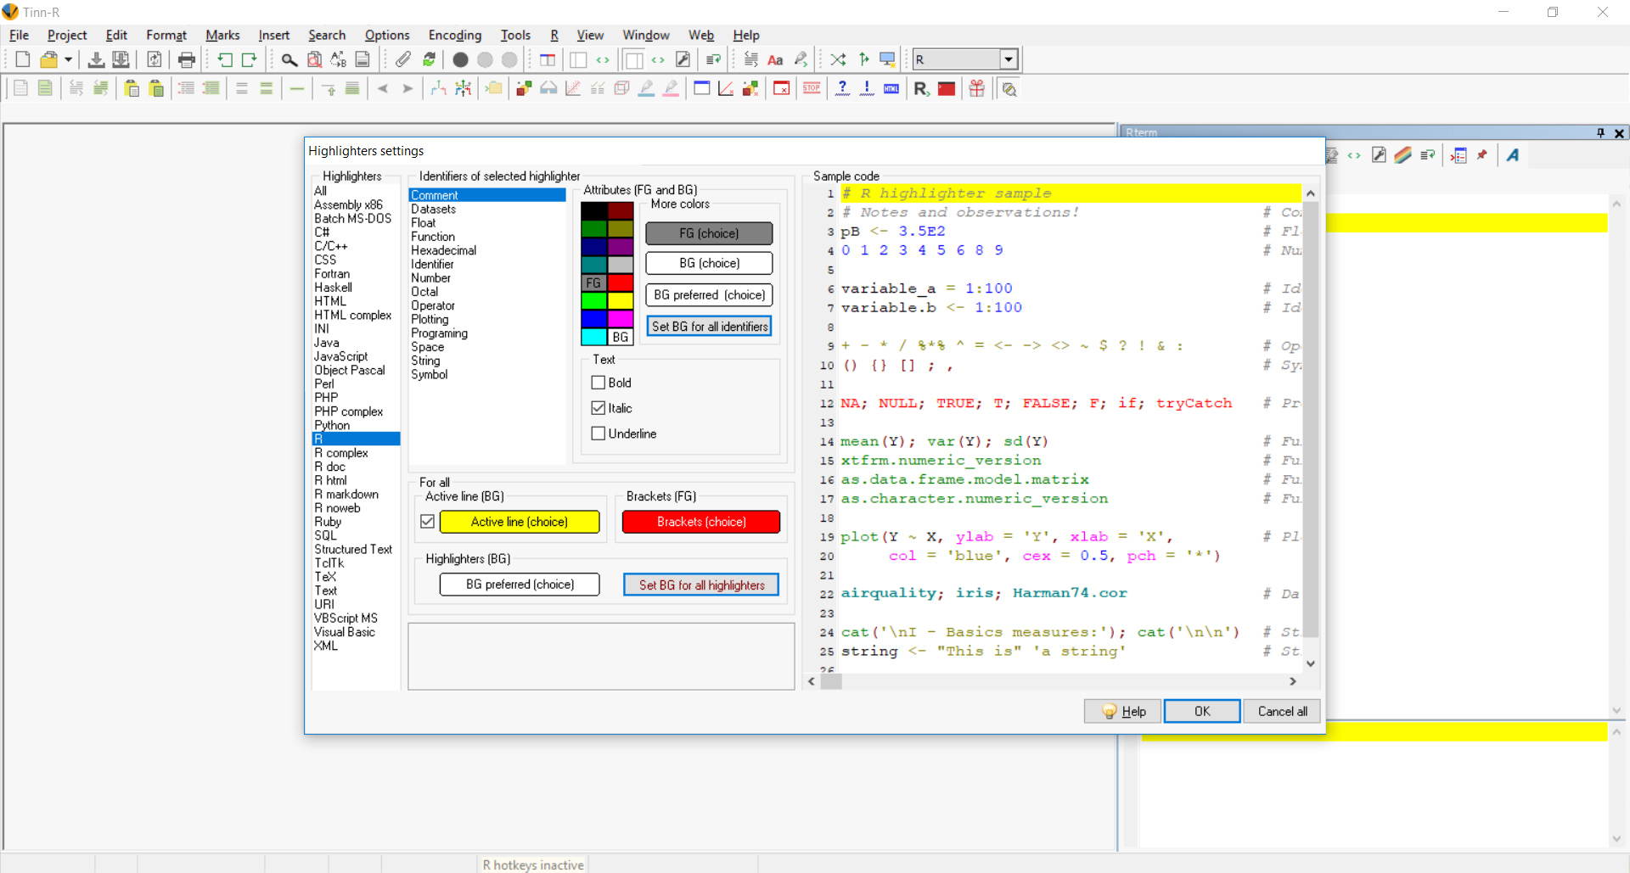
Task: Pick the black color swatch
Action: (x=594, y=210)
